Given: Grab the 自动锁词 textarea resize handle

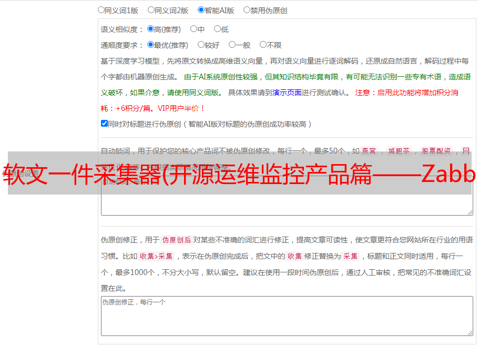Looking at the screenshot, I should pos(470,212).
